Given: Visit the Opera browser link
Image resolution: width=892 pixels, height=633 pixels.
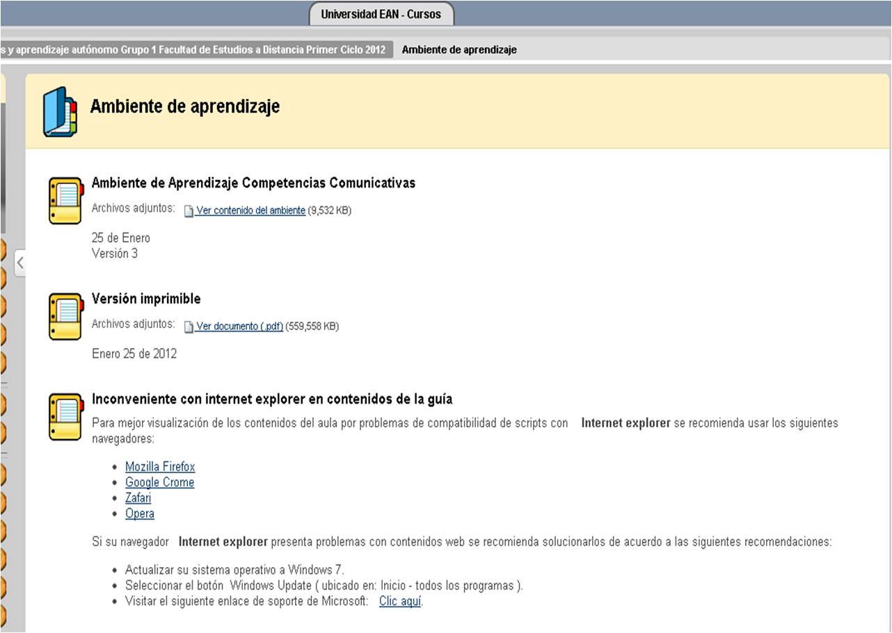Looking at the screenshot, I should coord(139,514).
